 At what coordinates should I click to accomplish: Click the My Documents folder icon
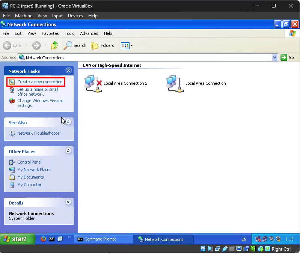coord(12,177)
